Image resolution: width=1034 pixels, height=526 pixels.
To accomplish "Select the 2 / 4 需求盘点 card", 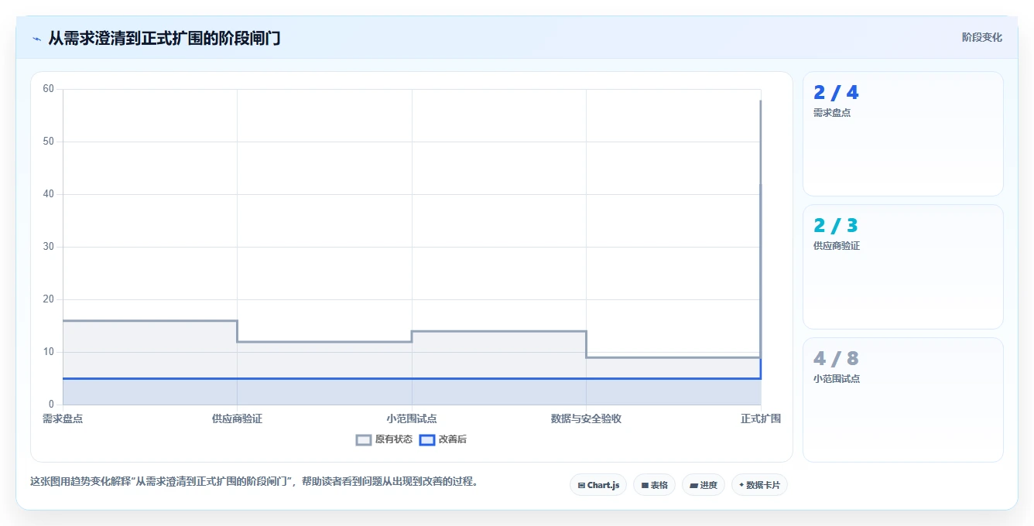I will tap(902, 134).
